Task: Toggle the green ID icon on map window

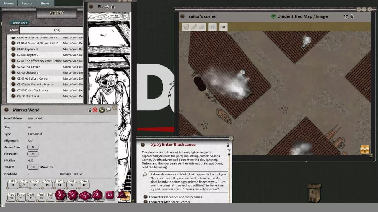Action: coord(273,16)
